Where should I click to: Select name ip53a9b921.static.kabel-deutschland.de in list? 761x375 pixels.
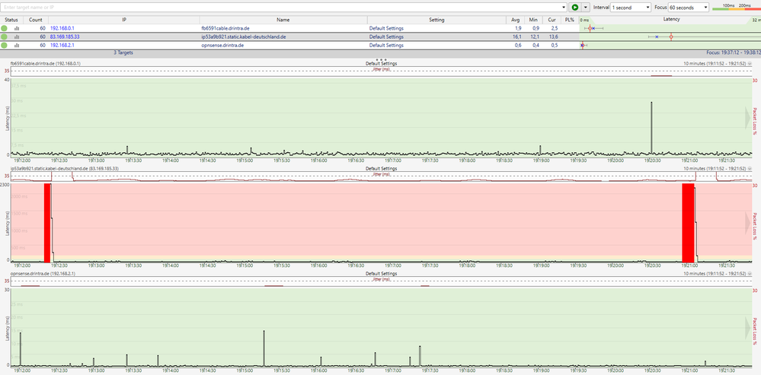pyautogui.click(x=243, y=37)
